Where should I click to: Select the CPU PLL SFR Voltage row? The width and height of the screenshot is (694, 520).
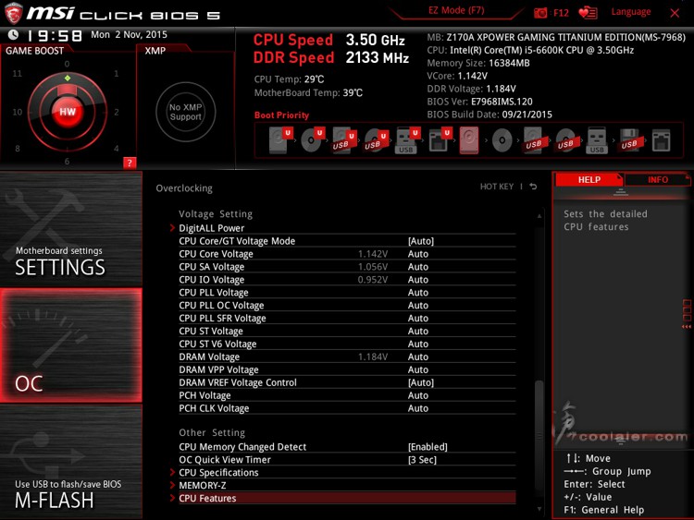347,318
